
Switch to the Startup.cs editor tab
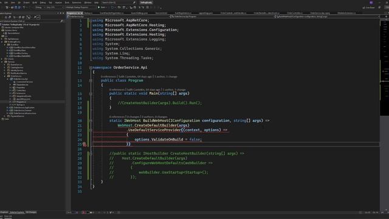click(x=88, y=13)
